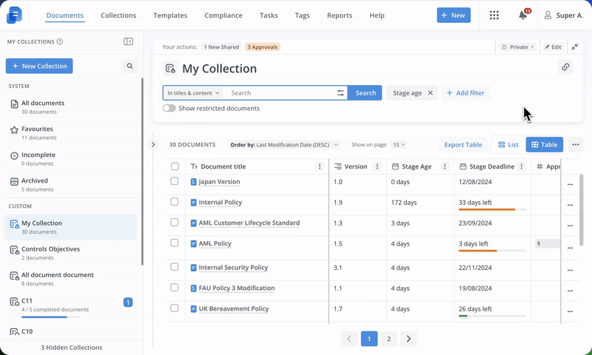Check the AML Customer Lifecycle Standard checkbox
This screenshot has width=592, height=355.
click(x=175, y=222)
